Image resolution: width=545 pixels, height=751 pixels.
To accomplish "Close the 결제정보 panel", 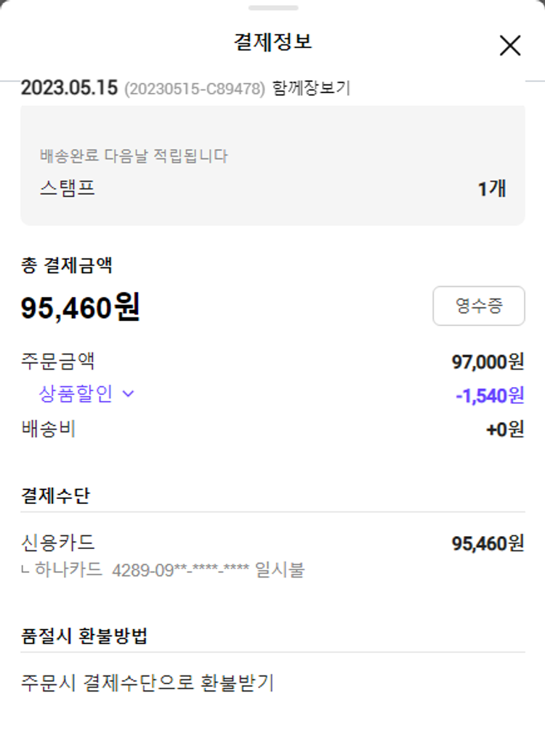I will [510, 46].
